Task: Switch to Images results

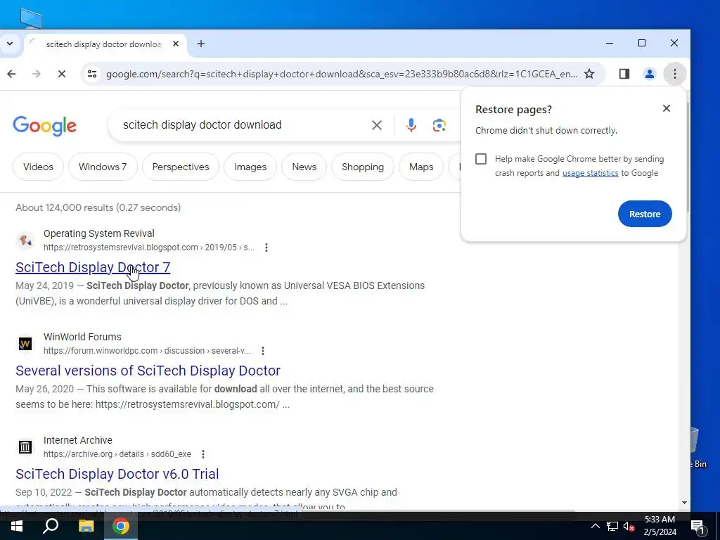Action: pos(250,167)
